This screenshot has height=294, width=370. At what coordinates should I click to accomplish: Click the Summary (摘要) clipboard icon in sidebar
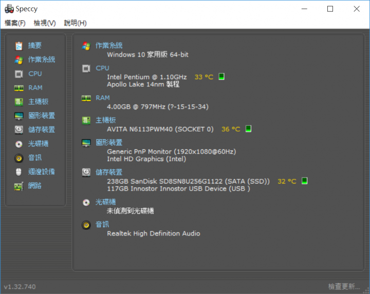point(19,46)
